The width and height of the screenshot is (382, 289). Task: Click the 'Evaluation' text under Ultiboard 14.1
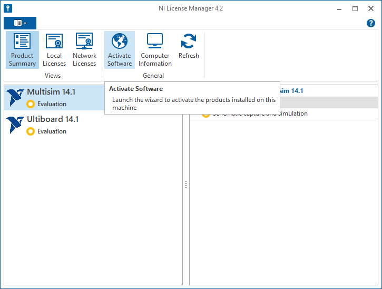pos(52,131)
